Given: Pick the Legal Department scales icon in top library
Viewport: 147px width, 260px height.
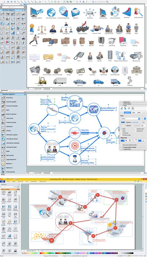Looking at the screenshot, I should [42, 29].
